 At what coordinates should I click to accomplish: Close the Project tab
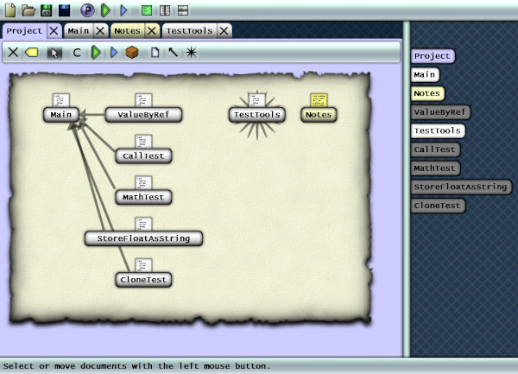54,31
